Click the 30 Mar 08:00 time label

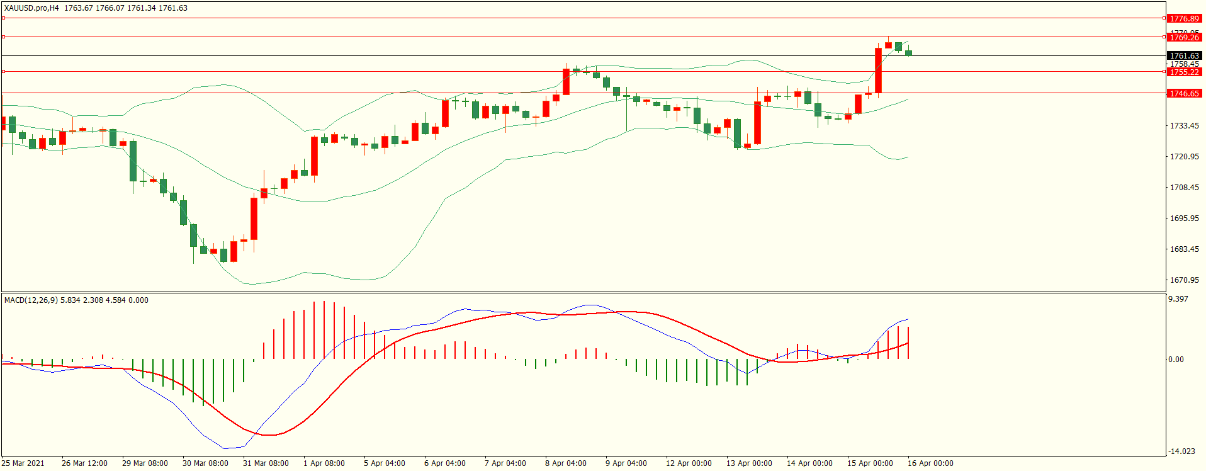(205, 463)
